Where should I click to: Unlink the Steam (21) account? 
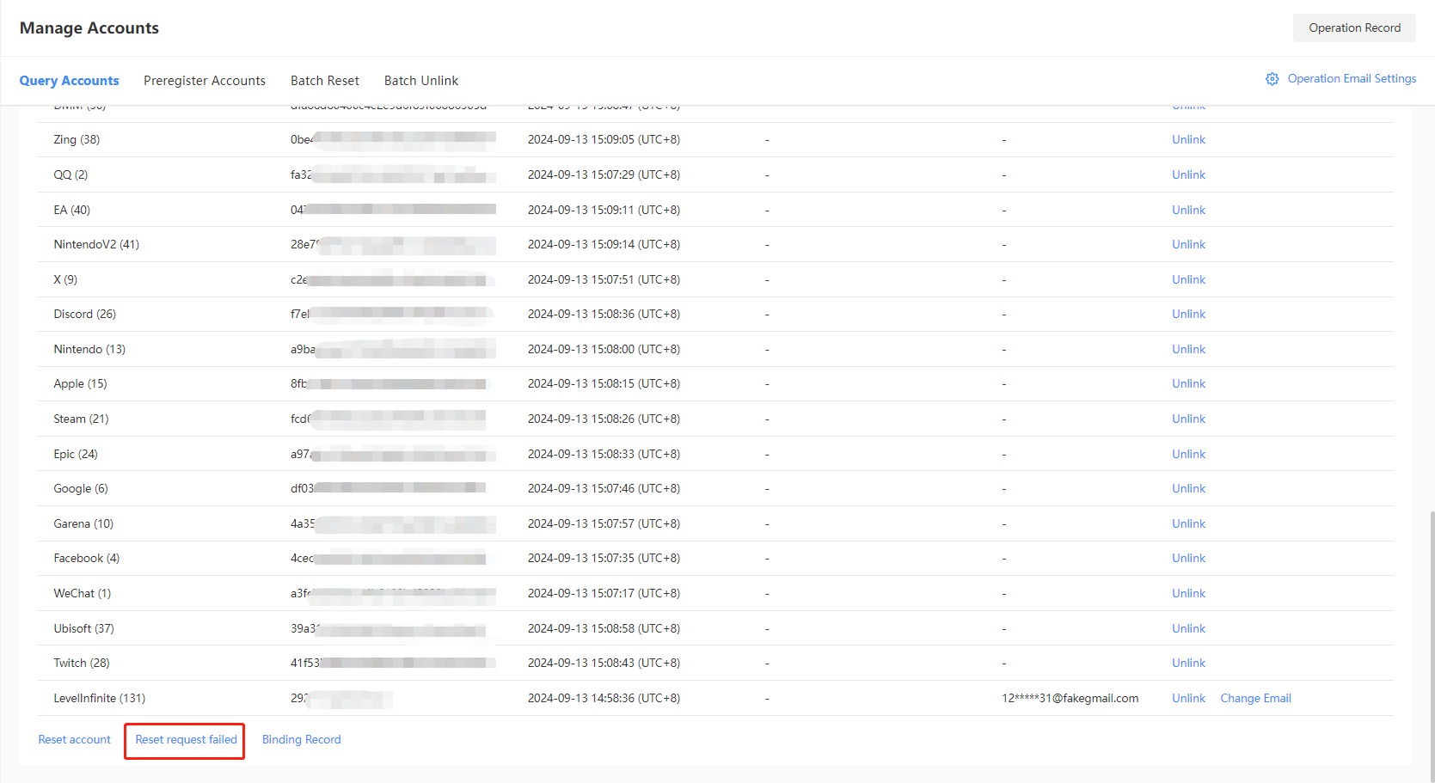pos(1188,419)
